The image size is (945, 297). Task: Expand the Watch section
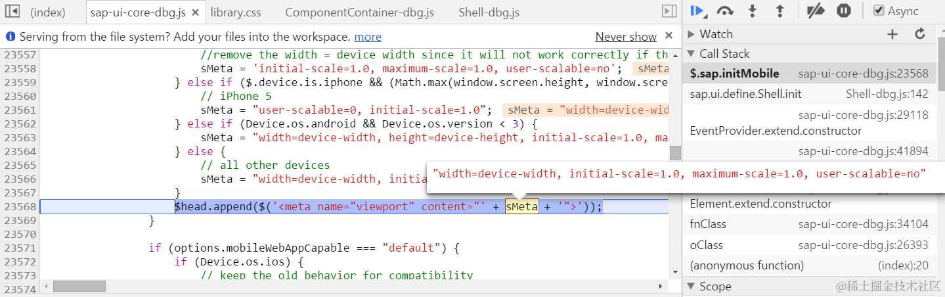tap(690, 34)
